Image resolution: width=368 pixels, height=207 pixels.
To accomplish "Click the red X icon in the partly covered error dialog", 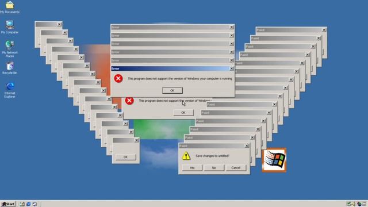I will click(129, 101).
